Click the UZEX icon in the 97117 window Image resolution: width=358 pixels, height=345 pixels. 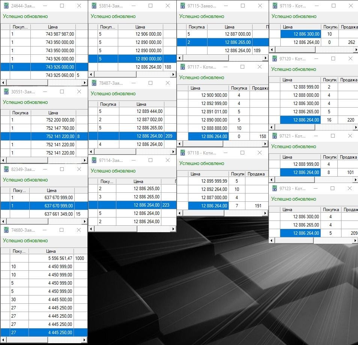click(x=183, y=67)
